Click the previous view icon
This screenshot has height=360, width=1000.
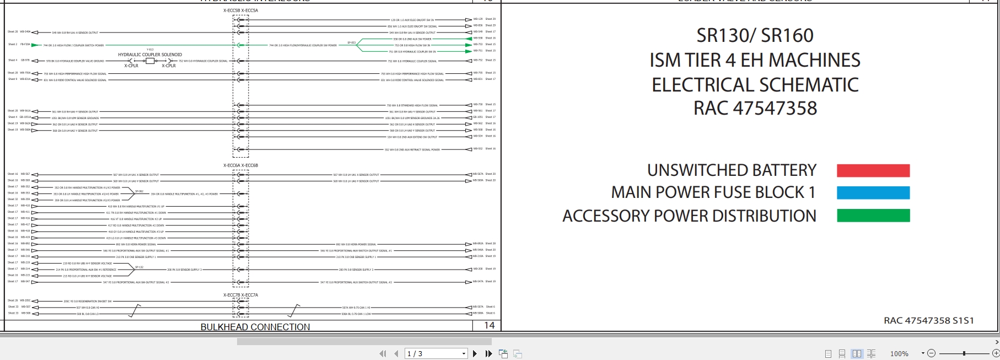point(503,354)
